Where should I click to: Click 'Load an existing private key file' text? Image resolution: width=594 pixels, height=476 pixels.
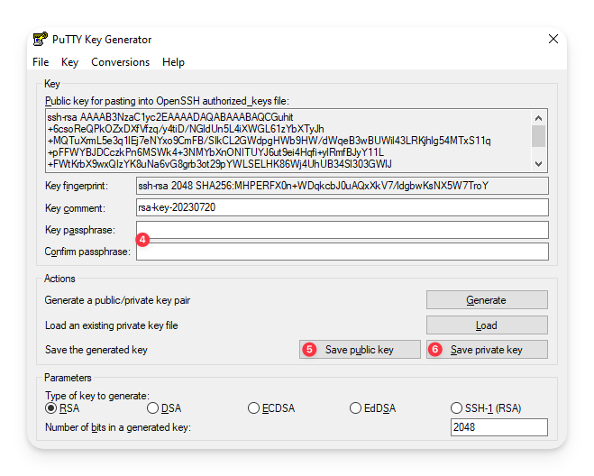point(112,325)
